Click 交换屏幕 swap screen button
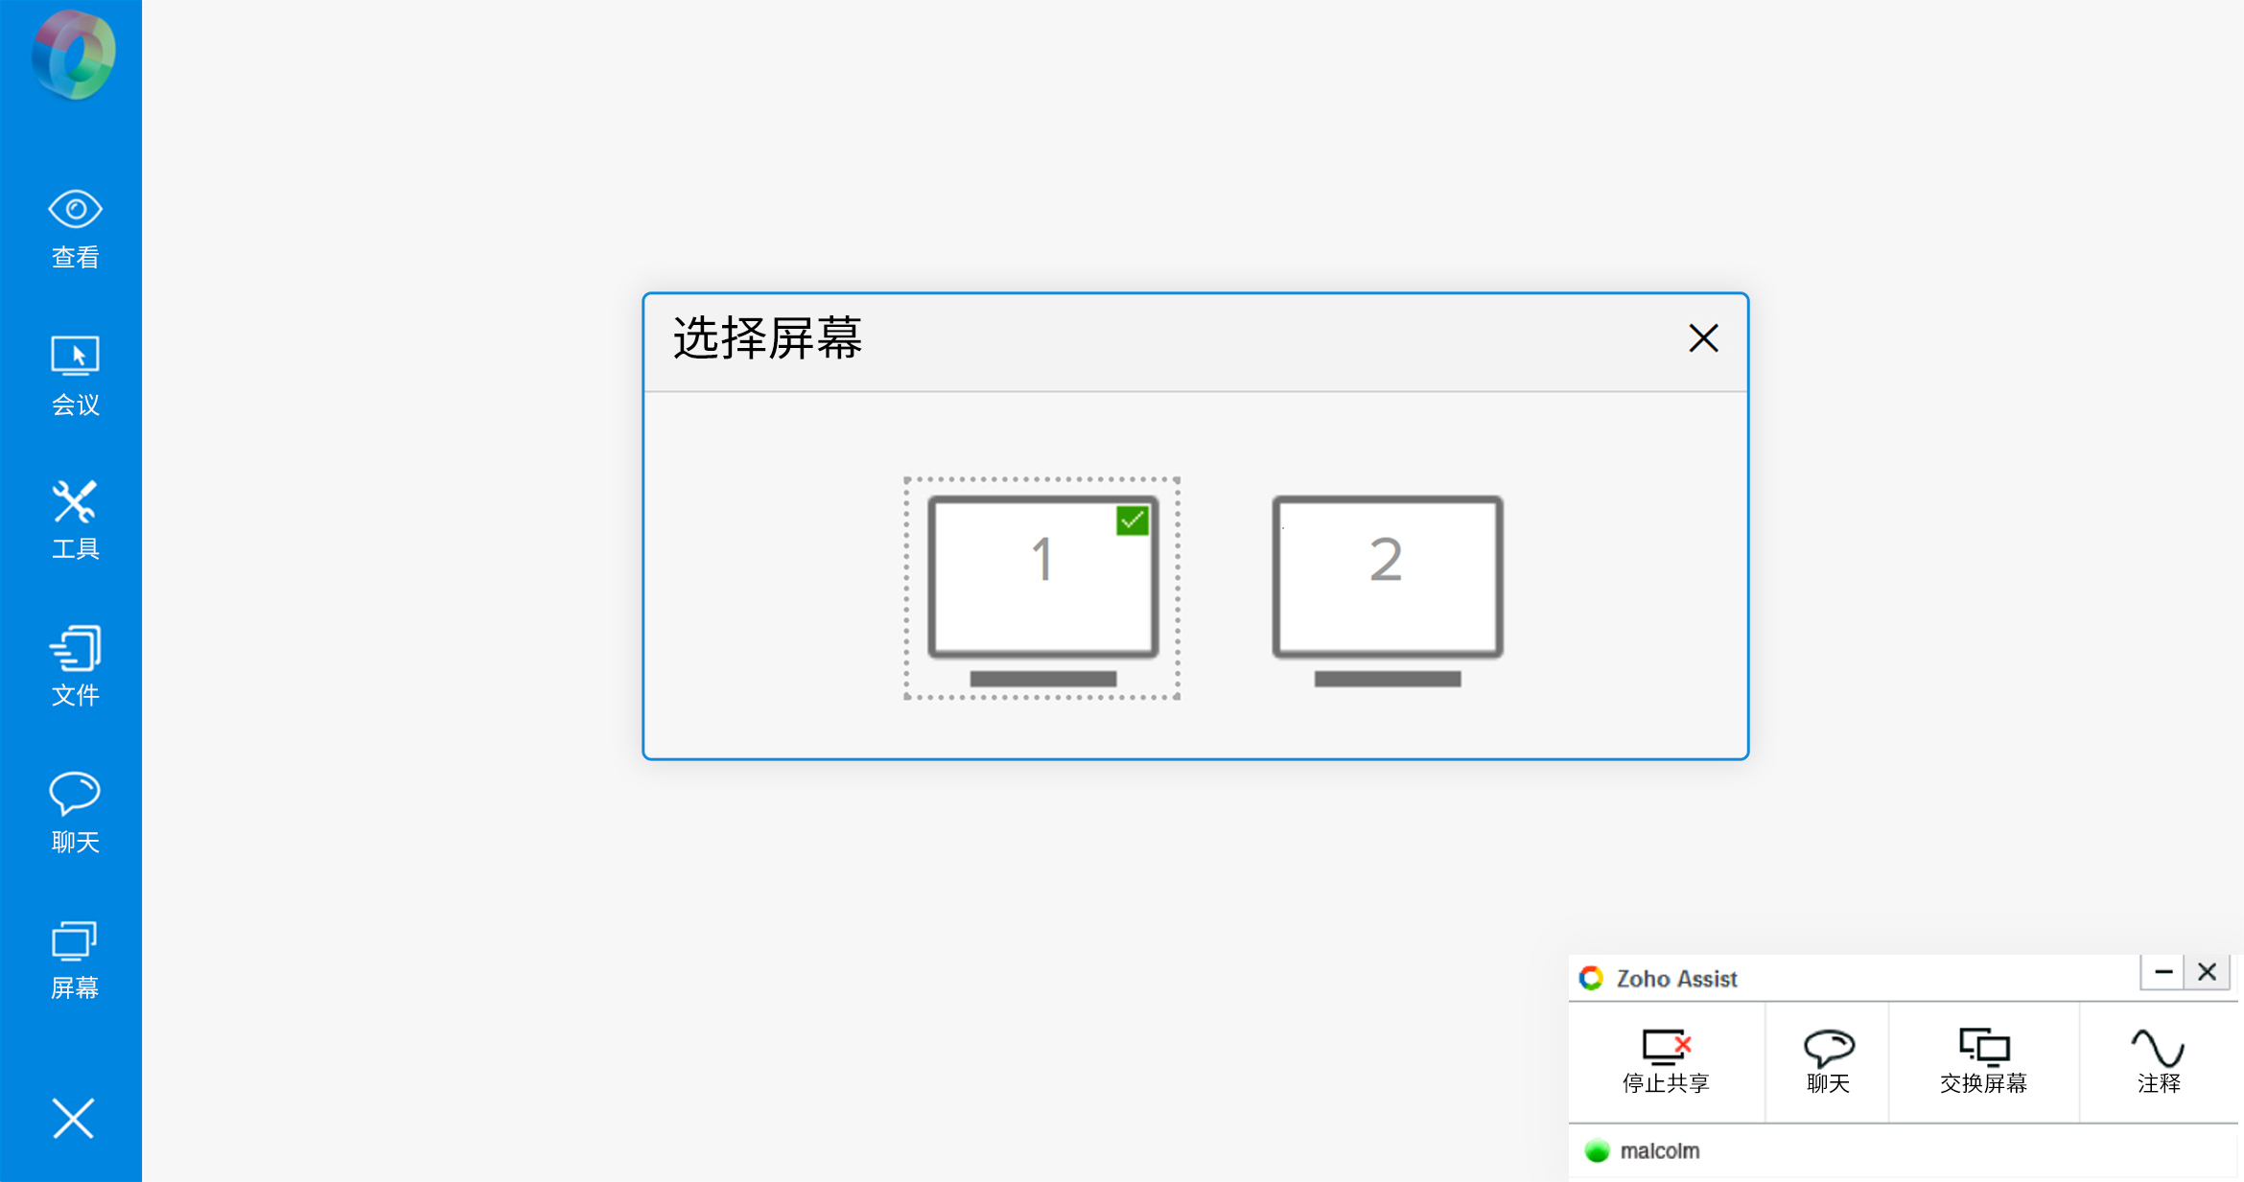This screenshot has height=1182, width=2244. point(1983,1060)
